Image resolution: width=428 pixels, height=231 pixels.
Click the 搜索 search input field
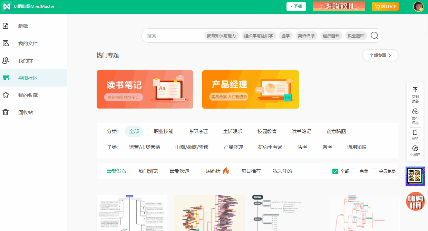click(x=173, y=36)
